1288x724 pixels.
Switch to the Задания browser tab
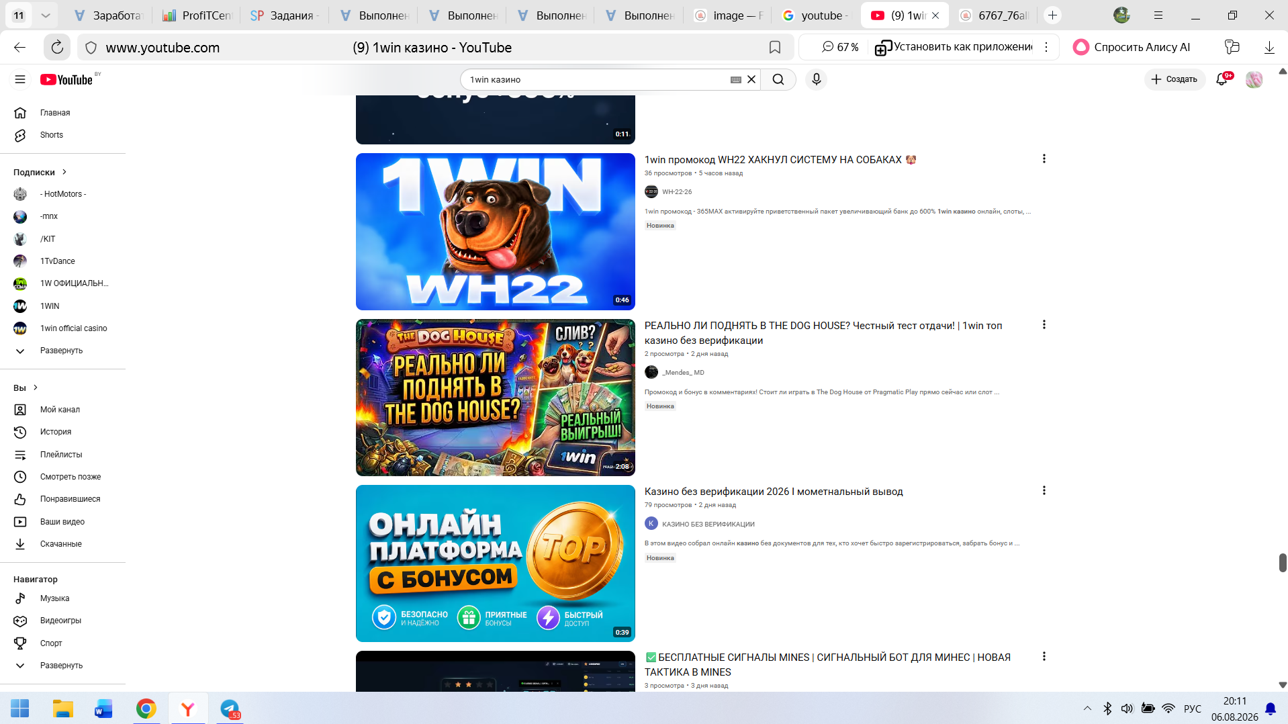coord(285,15)
